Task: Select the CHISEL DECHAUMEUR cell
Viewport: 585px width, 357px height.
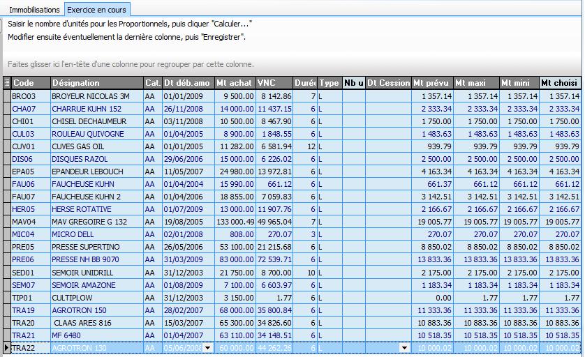Action: point(96,121)
